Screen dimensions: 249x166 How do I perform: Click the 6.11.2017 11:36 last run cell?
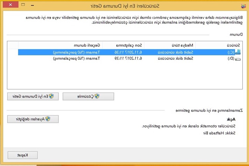128,52
